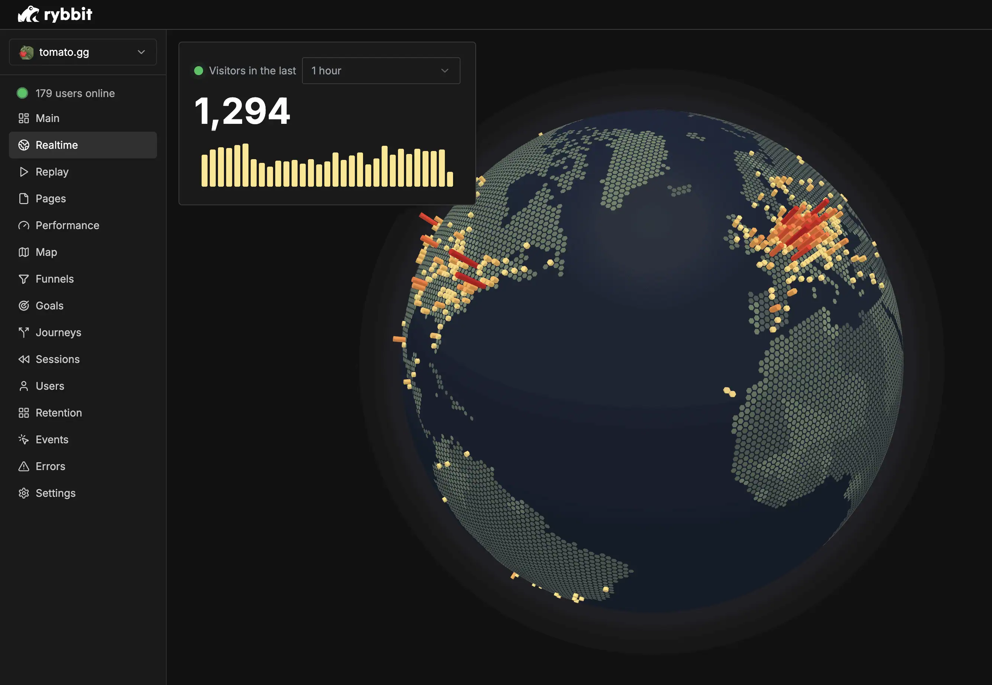This screenshot has height=685, width=992.
Task: Click the 179 users online label
Action: tap(75, 94)
